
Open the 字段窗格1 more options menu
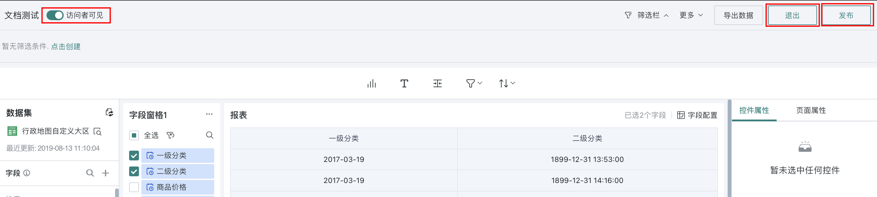click(209, 115)
